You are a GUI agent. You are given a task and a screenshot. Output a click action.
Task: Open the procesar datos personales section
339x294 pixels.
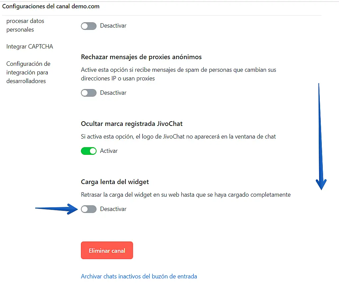25,25
